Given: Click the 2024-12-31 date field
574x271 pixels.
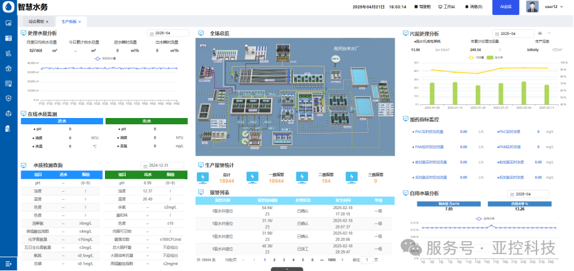Looking at the screenshot, I should click(165, 165).
